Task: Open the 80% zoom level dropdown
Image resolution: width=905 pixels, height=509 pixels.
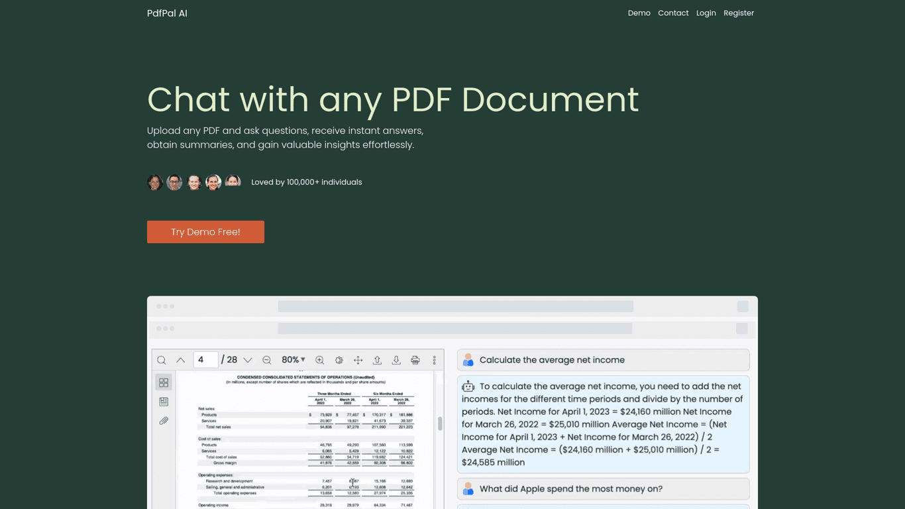Action: pyautogui.click(x=292, y=360)
